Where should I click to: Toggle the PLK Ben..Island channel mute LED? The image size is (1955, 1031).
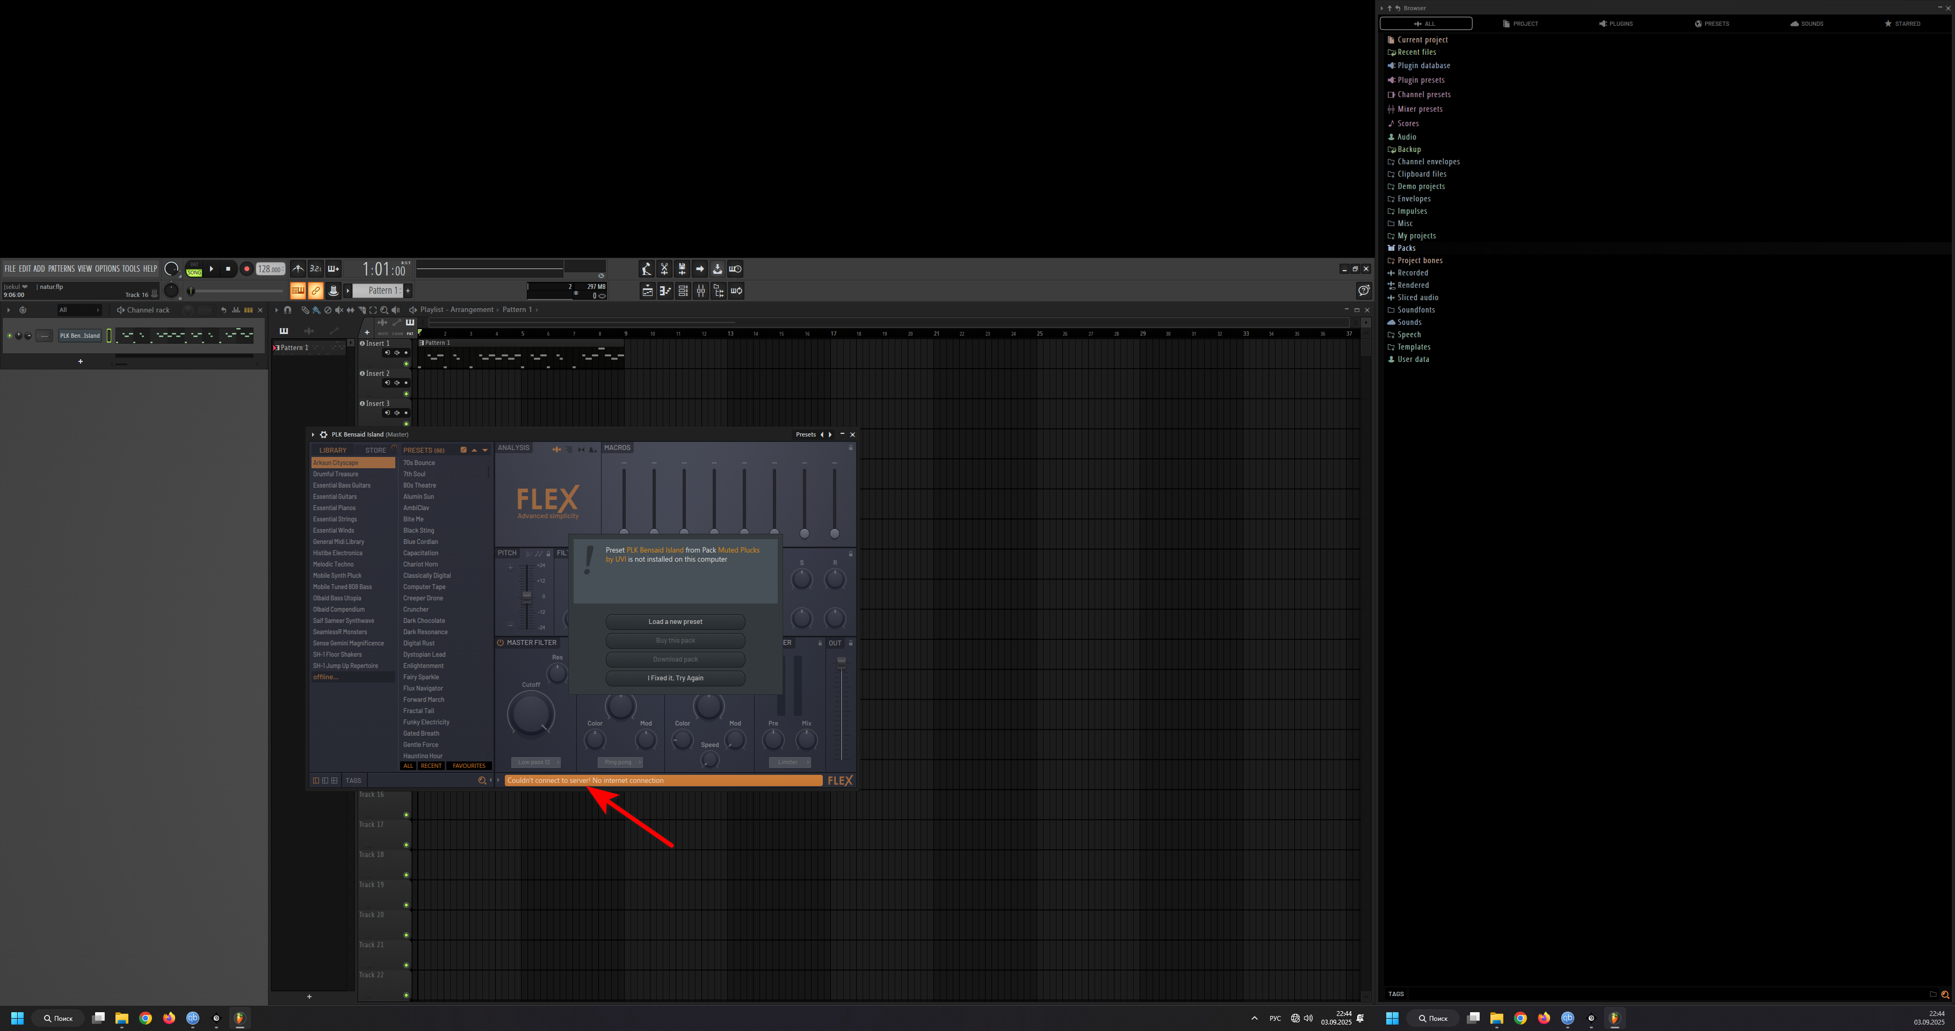click(9, 335)
